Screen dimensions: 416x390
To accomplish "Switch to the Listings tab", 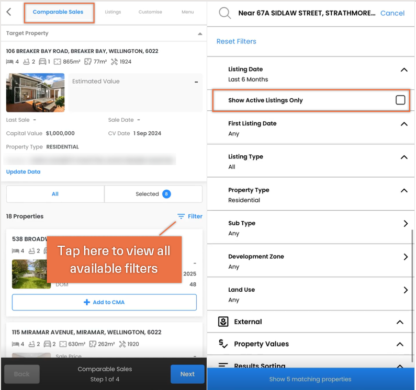I will [x=113, y=12].
